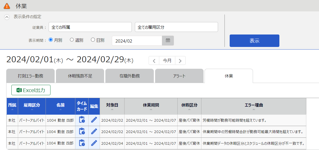This screenshot has height=159, width=319.
Task: Select the 日別 radio button
Action: 93,40
